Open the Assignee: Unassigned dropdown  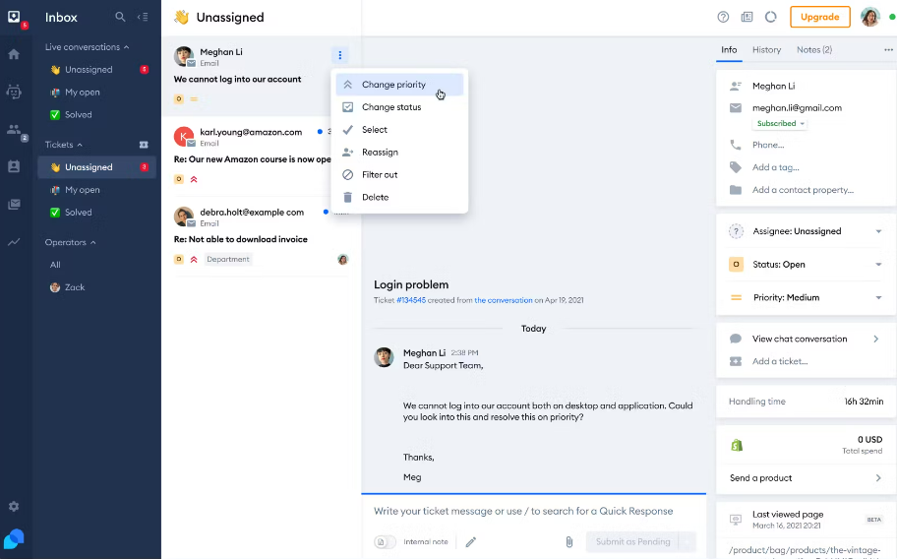[807, 231]
